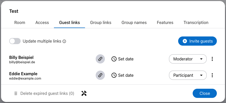
Task: Open the Group links tab
Action: point(101,22)
